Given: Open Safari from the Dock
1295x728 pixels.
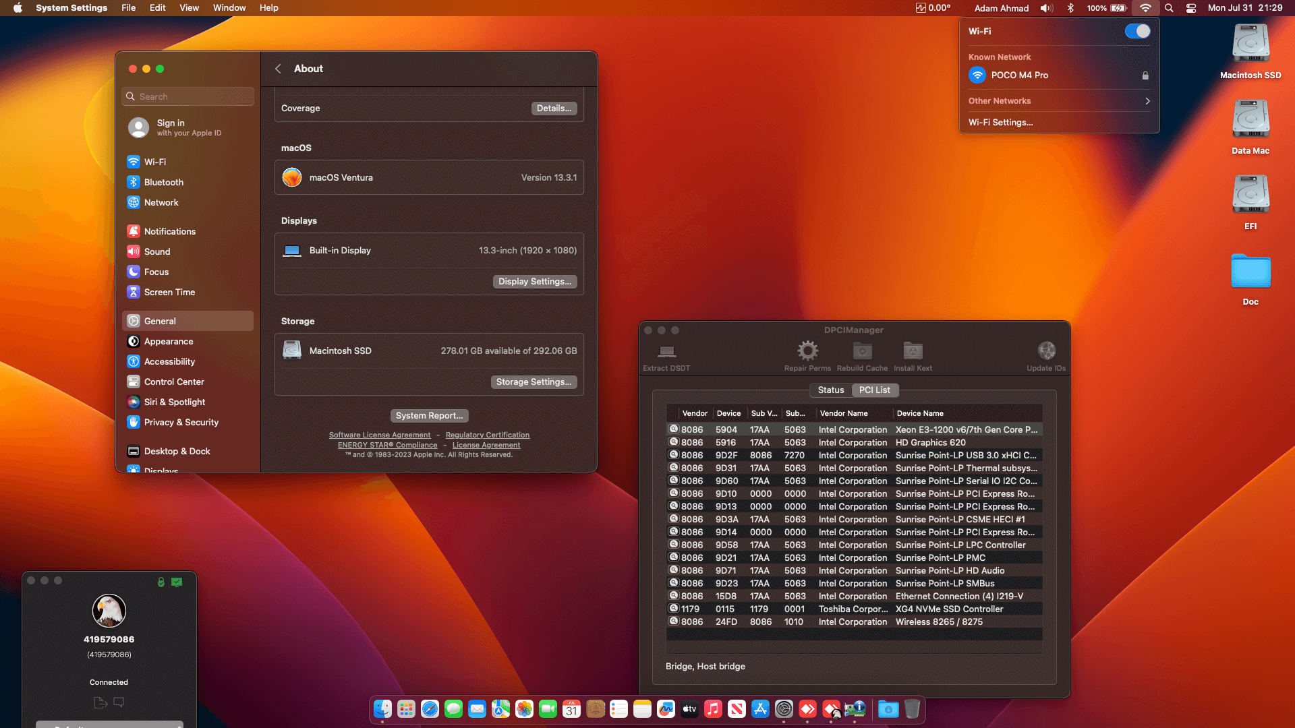Looking at the screenshot, I should point(430,709).
